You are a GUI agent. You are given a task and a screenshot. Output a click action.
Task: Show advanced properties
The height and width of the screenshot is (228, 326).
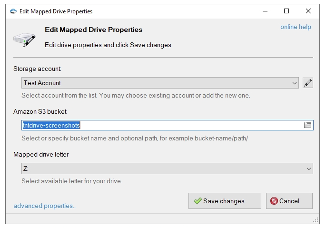coord(44,206)
